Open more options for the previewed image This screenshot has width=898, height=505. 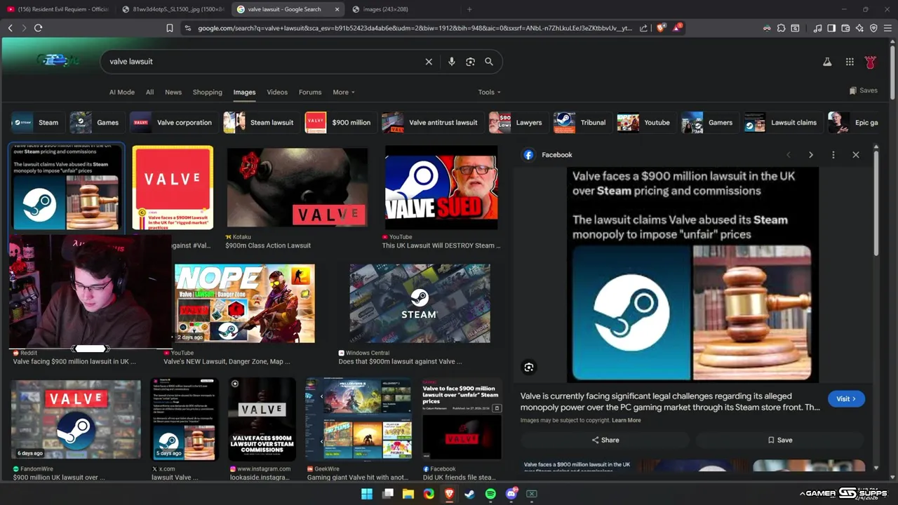pyautogui.click(x=833, y=155)
